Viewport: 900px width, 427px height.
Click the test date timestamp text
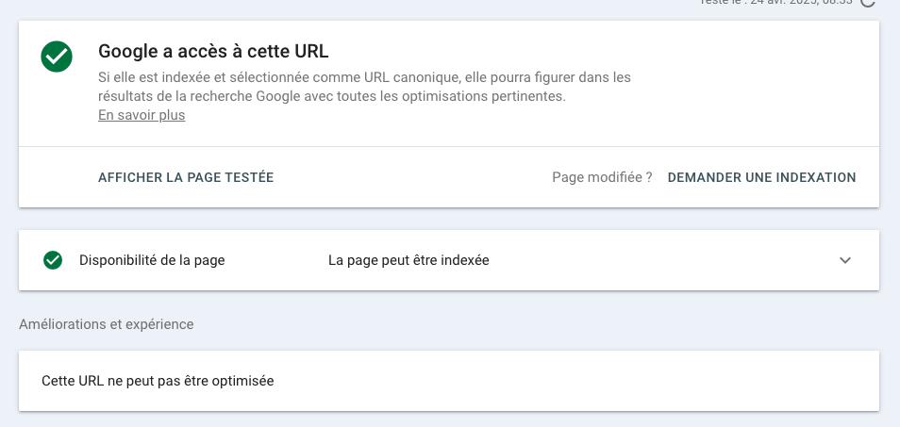pyautogui.click(x=775, y=2)
